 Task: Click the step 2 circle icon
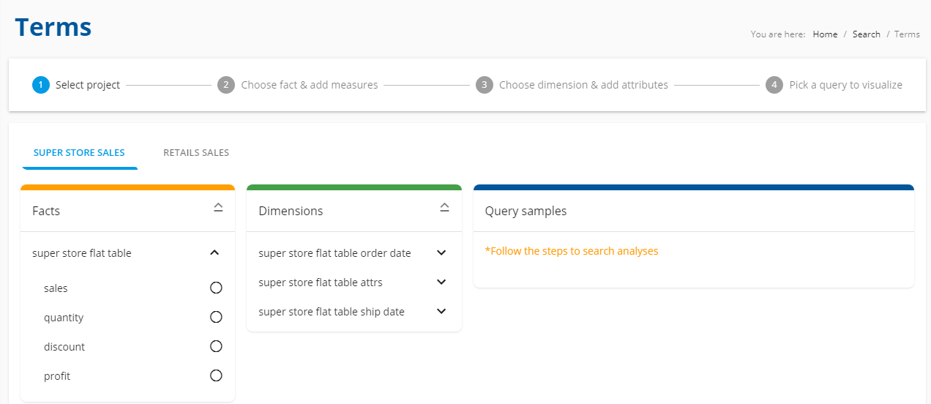tap(226, 85)
